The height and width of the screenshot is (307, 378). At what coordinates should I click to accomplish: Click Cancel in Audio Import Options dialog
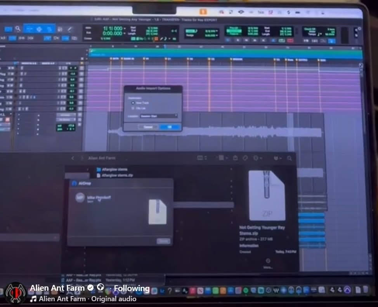pyautogui.click(x=148, y=127)
